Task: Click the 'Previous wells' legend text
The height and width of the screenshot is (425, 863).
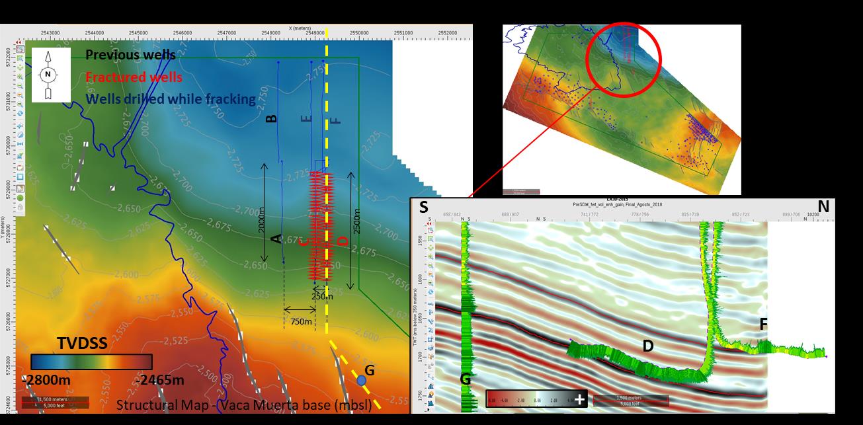Action: (x=130, y=55)
